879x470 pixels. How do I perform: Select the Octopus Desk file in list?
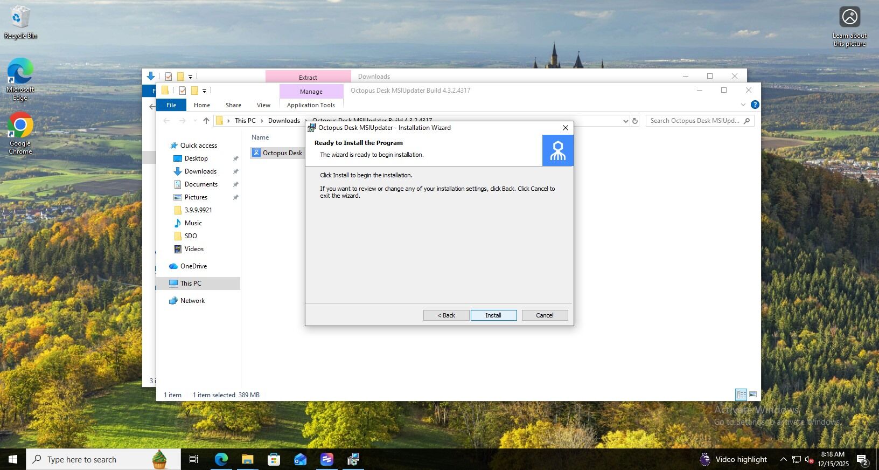tap(277, 153)
